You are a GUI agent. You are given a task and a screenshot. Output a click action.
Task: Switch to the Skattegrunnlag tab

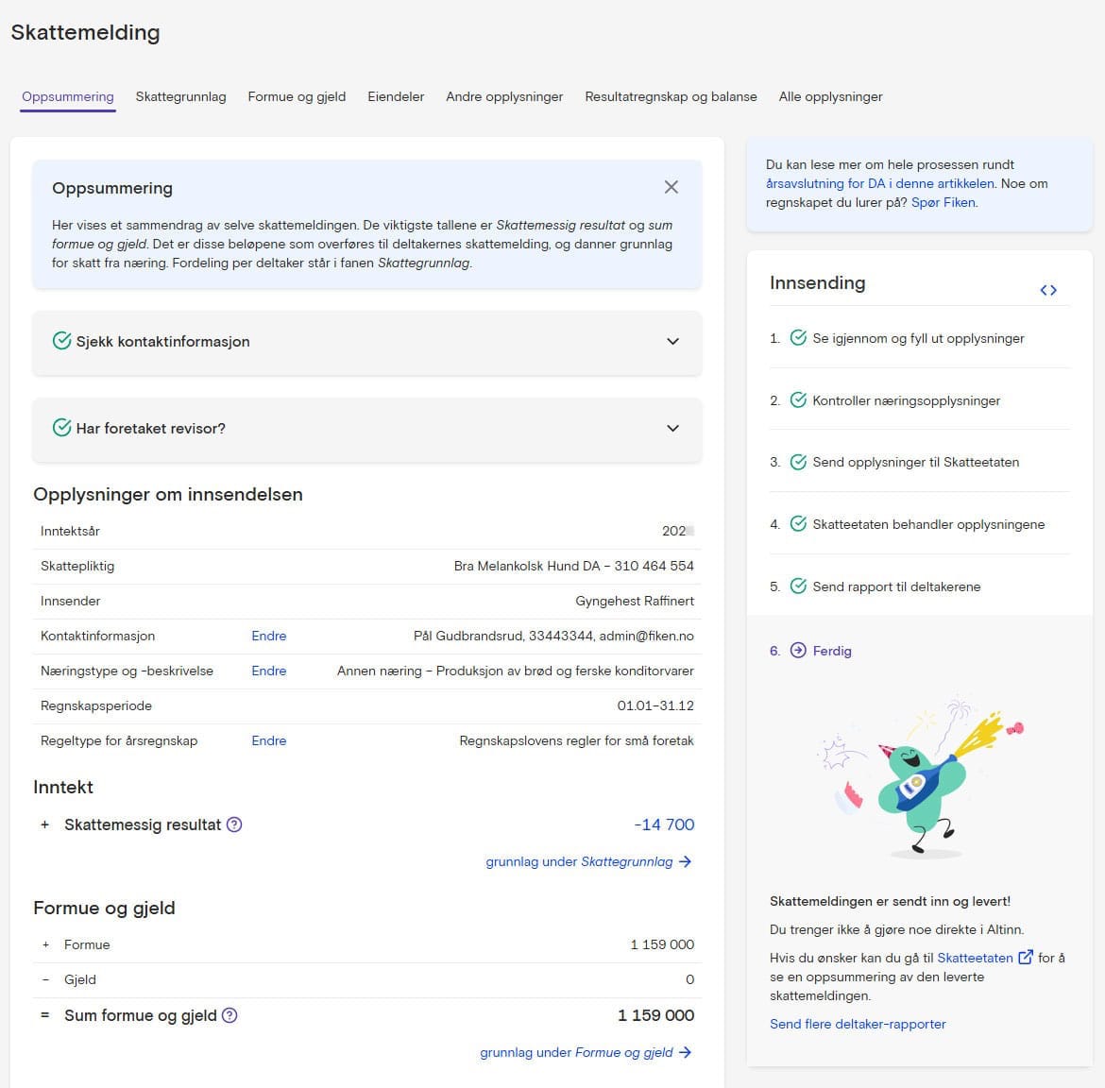pyautogui.click(x=180, y=96)
